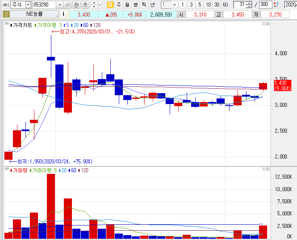Click the current price 3,430 cell
297x240 pixels.
coord(84,15)
